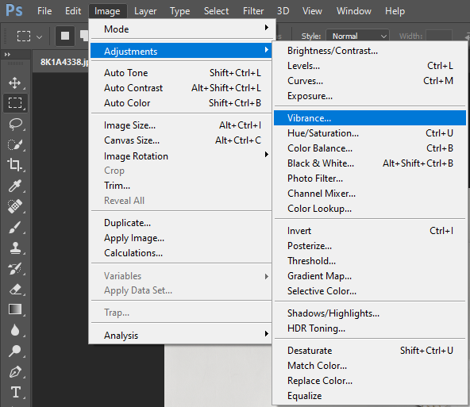Select the Crop tool
The width and height of the screenshot is (470, 407).
click(x=14, y=164)
